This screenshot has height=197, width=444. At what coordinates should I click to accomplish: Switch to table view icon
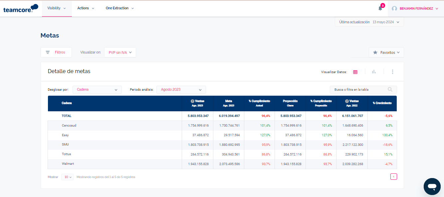[x=355, y=72]
